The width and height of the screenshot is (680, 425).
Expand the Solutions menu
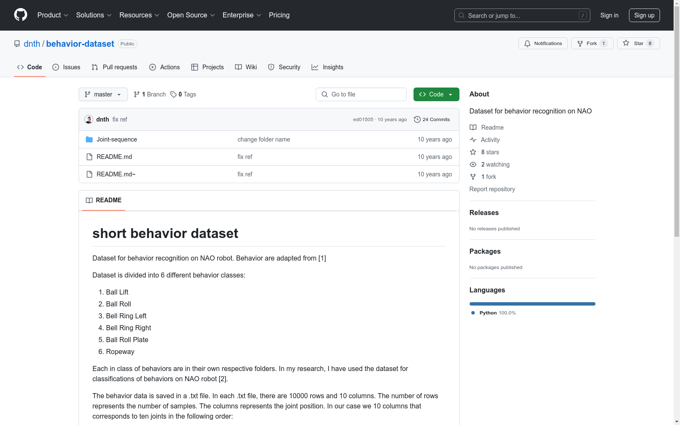coord(94,15)
